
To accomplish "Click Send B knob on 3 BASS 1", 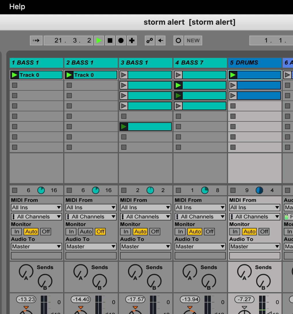I will pos(154,281).
